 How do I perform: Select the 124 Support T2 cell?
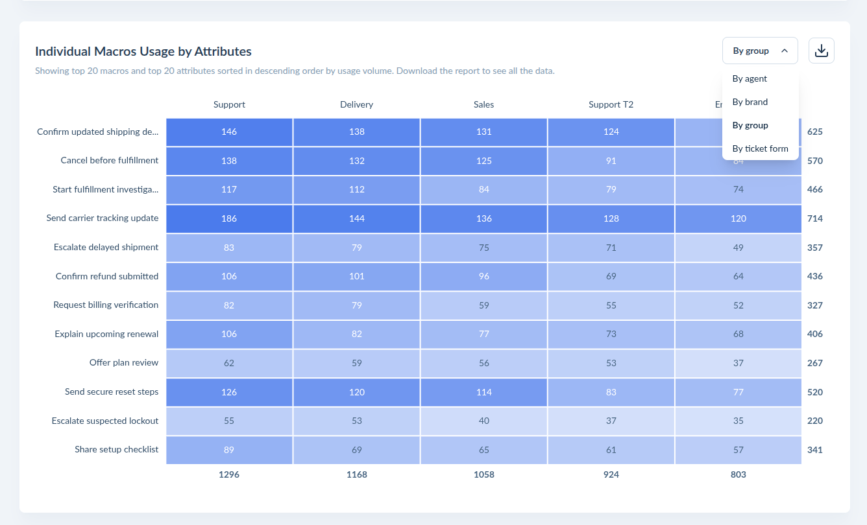point(611,132)
